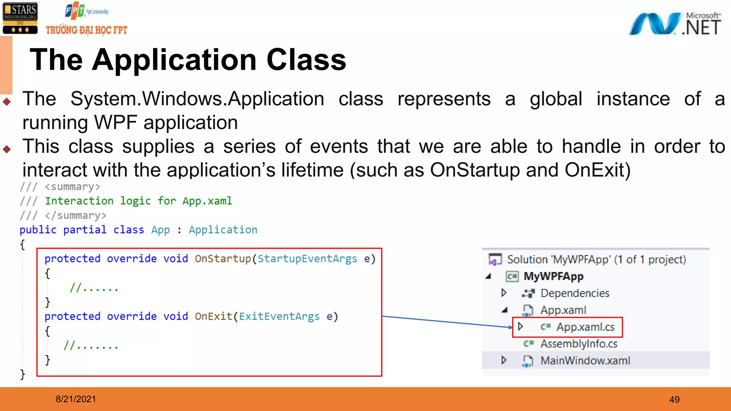Click the C# icon beside AssemblyInfo.cs
731x411 pixels.
click(528, 344)
